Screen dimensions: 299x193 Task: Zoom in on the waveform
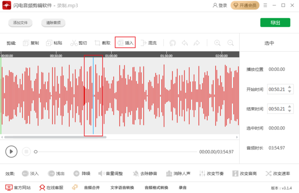click(x=217, y=43)
